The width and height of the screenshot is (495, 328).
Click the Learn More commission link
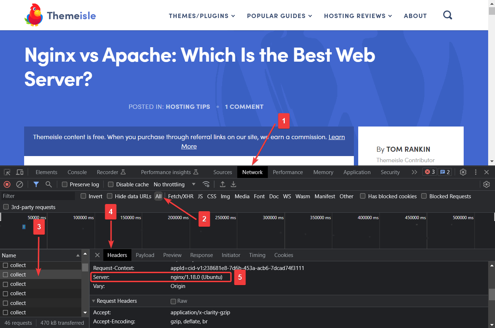[x=337, y=137]
